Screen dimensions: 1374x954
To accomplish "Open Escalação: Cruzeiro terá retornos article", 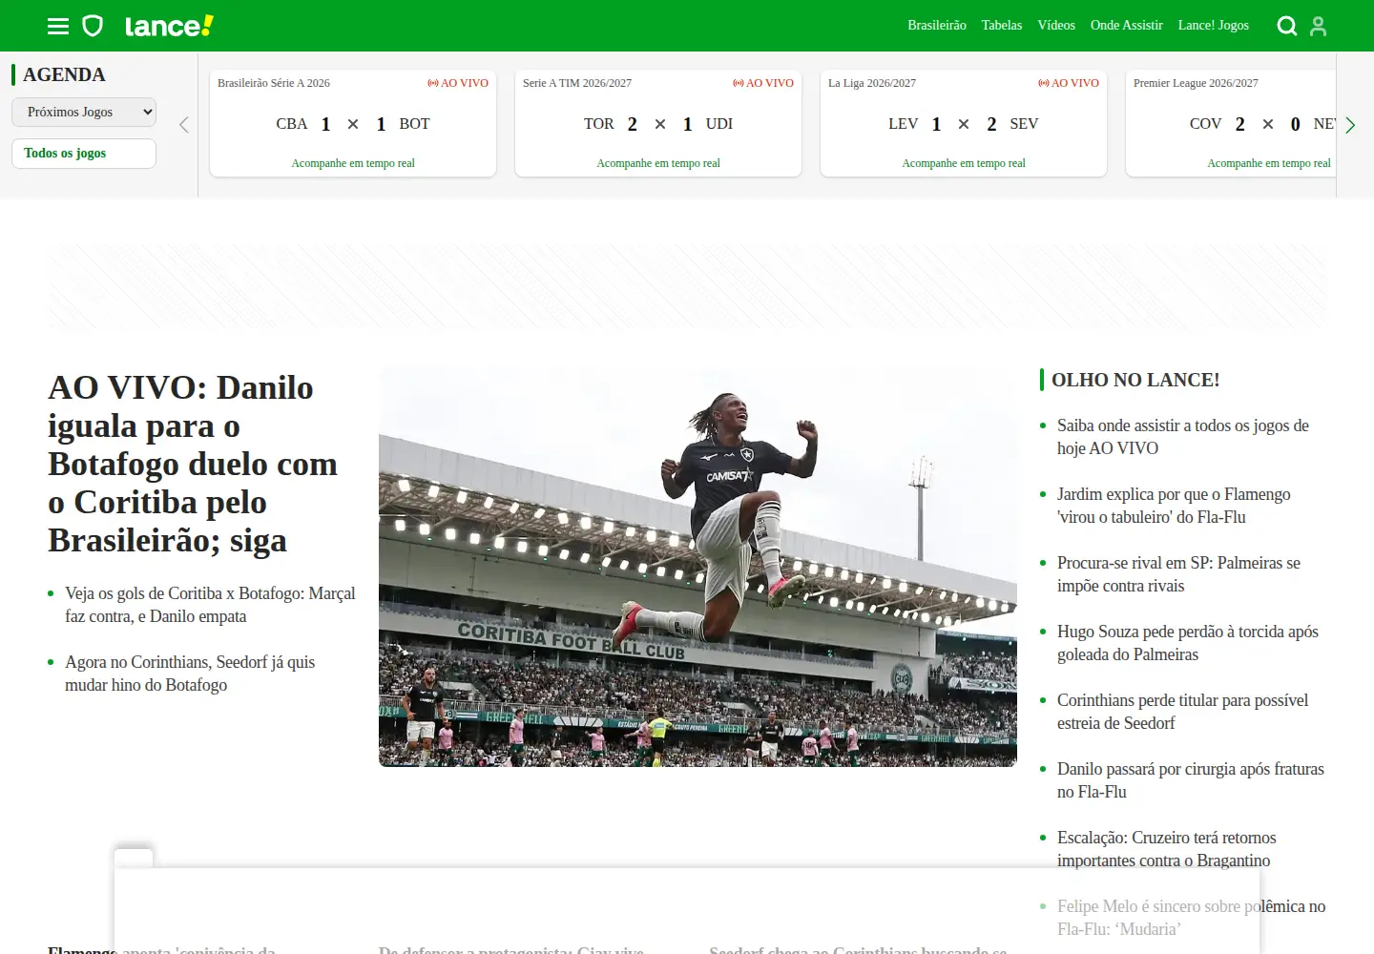I will click(1167, 849).
